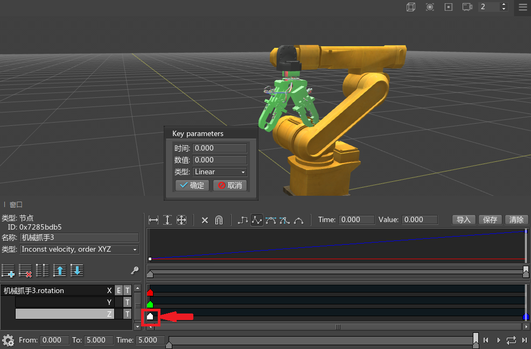
Task: Open the Linear type dropdown in Key parameters
Action: (x=220, y=172)
